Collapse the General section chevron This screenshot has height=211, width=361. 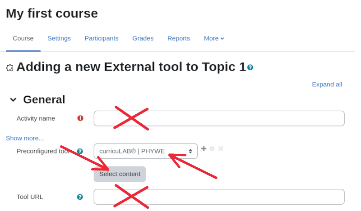13,99
